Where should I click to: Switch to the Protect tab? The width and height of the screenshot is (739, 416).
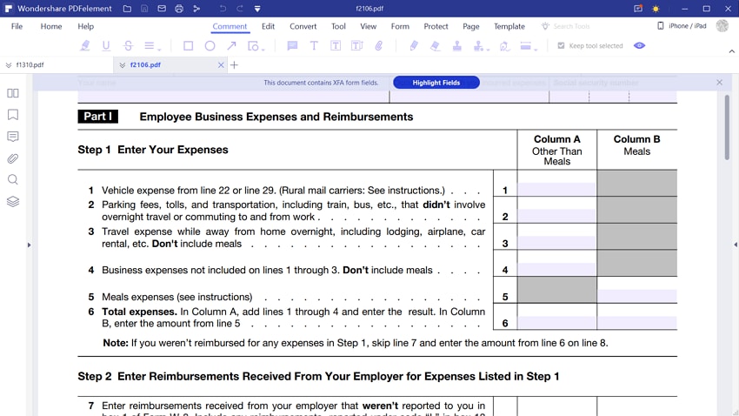436,26
